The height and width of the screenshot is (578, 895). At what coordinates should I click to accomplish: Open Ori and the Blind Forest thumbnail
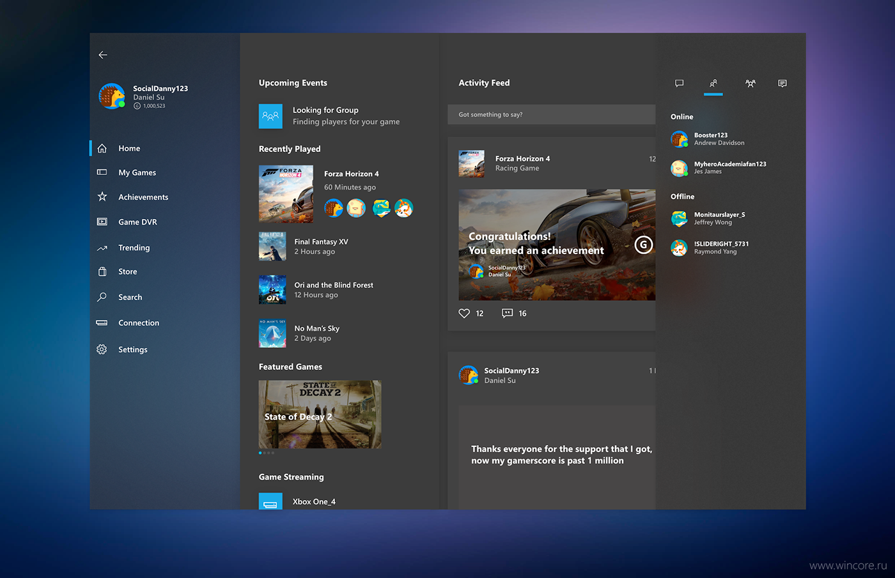point(272,290)
